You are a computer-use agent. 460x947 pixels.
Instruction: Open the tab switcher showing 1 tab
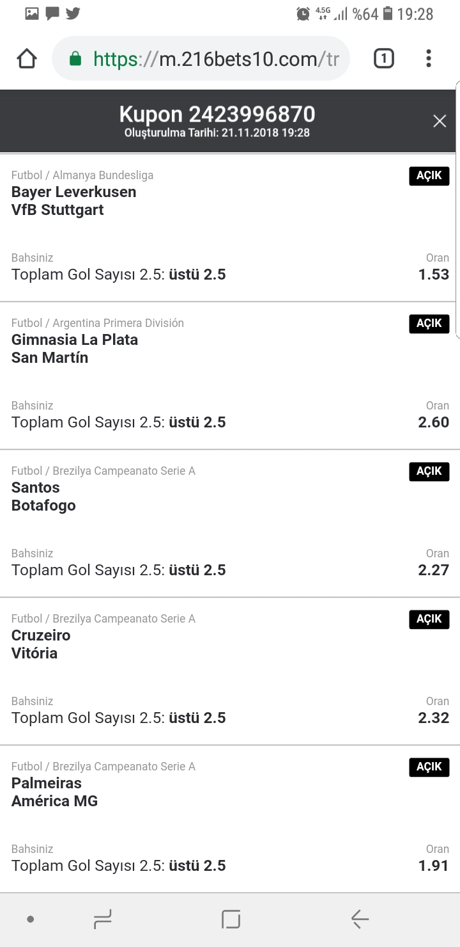pyautogui.click(x=383, y=59)
